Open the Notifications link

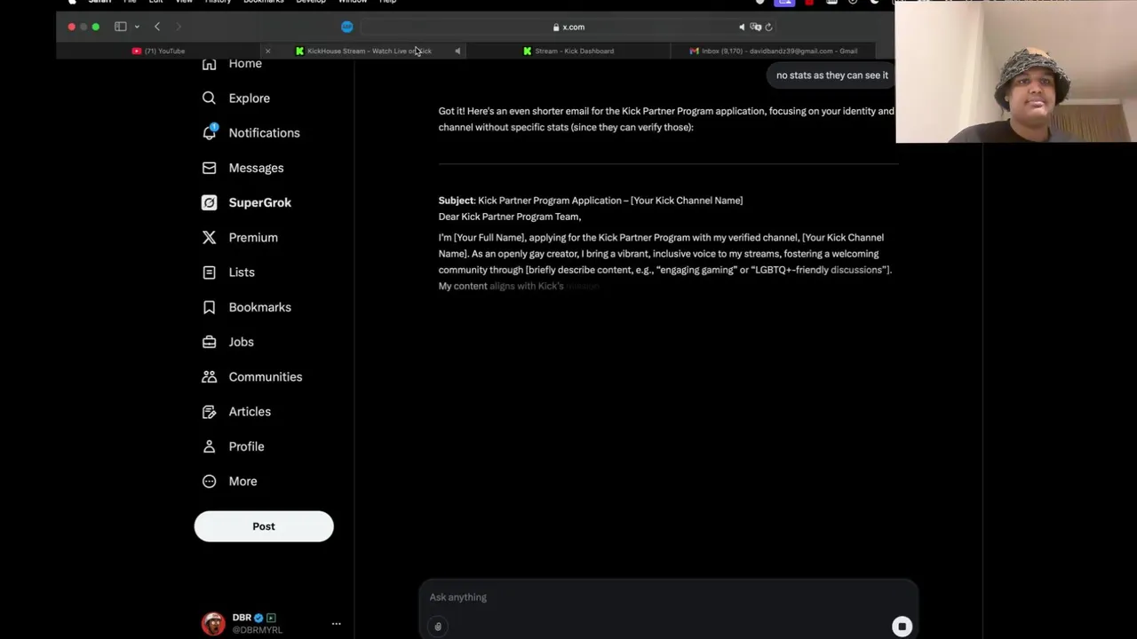(x=264, y=133)
